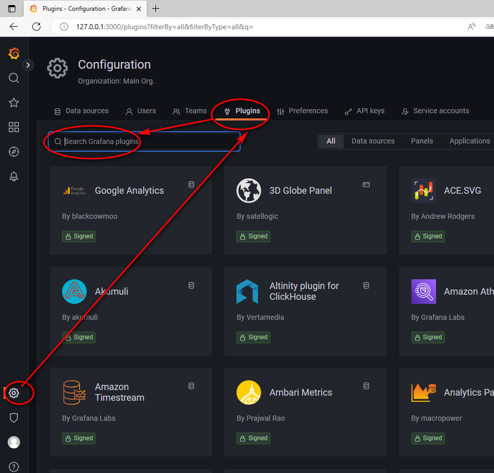Open the Server admin shield icon
This screenshot has width=494, height=473.
click(x=14, y=418)
